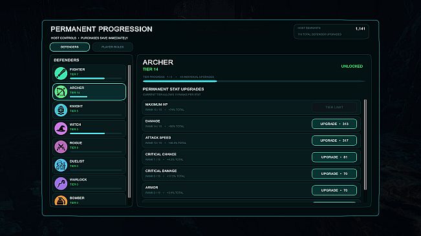Click the Host Controls purchases note
The height and width of the screenshot is (236, 421).
click(x=89, y=38)
